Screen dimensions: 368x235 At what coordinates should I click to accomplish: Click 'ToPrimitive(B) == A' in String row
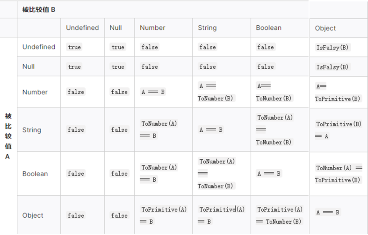(x=339, y=130)
